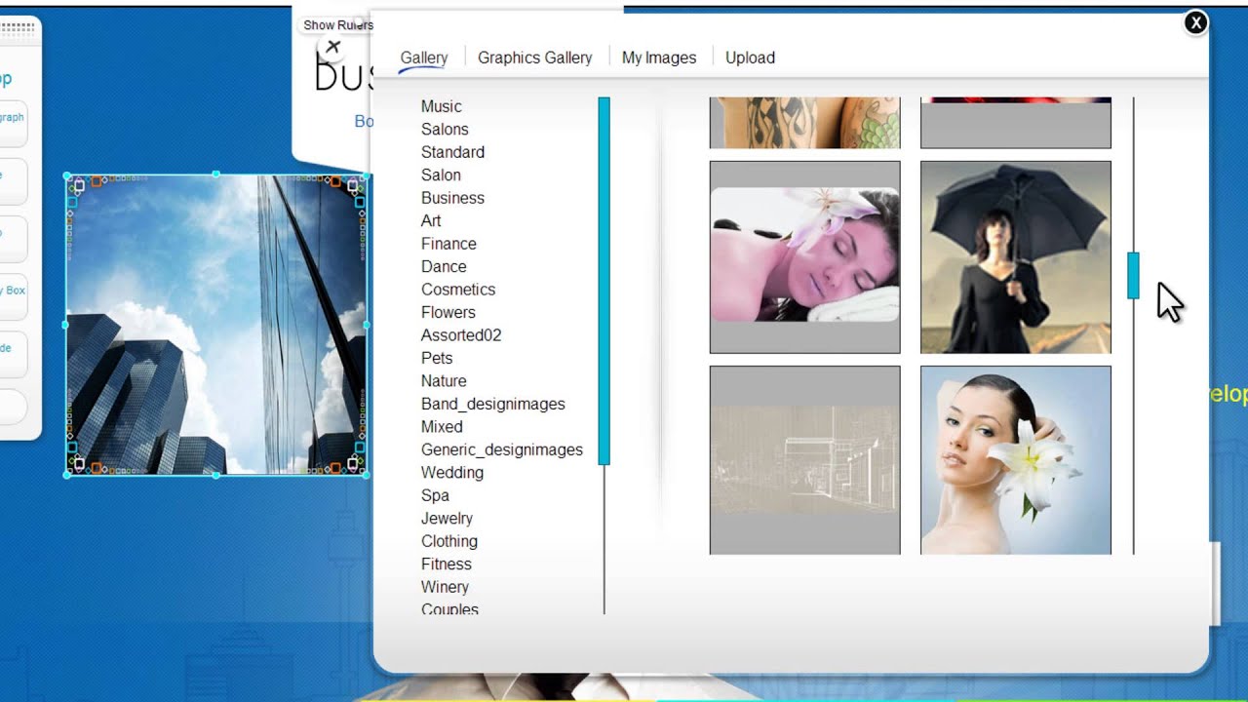Open the My Images tab
The width and height of the screenshot is (1248, 702).
tap(659, 58)
